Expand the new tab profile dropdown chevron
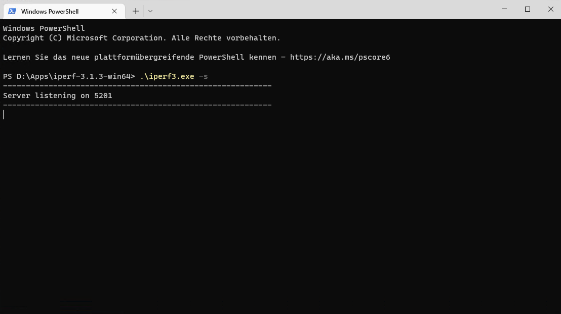The height and width of the screenshot is (314, 561). point(150,11)
